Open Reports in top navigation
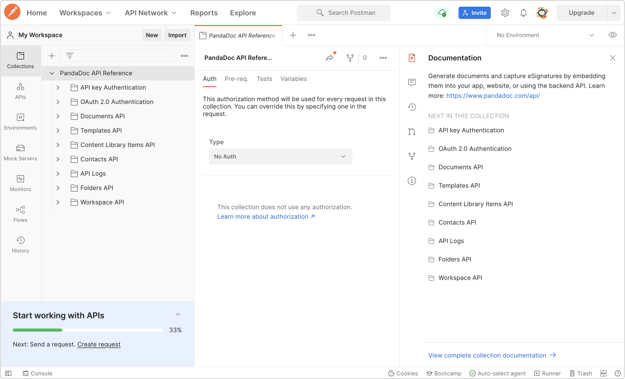The width and height of the screenshot is (625, 379). 204,13
